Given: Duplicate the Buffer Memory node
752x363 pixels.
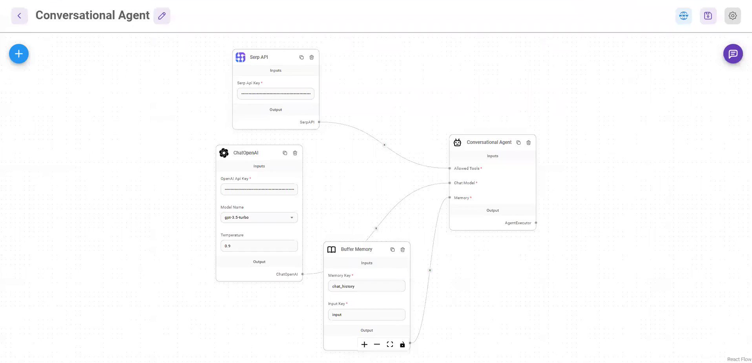Looking at the screenshot, I should (x=392, y=249).
